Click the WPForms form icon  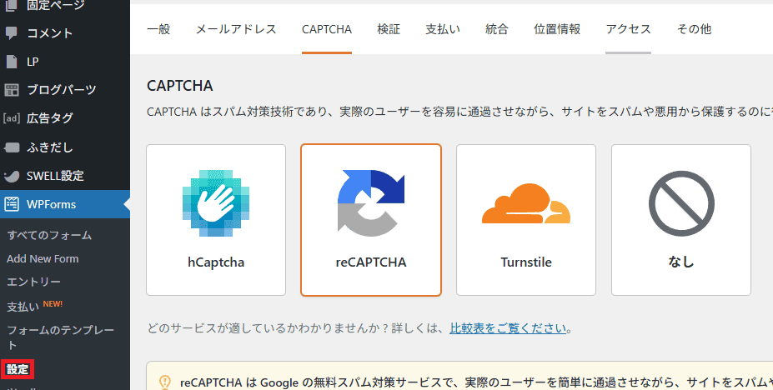pos(12,204)
